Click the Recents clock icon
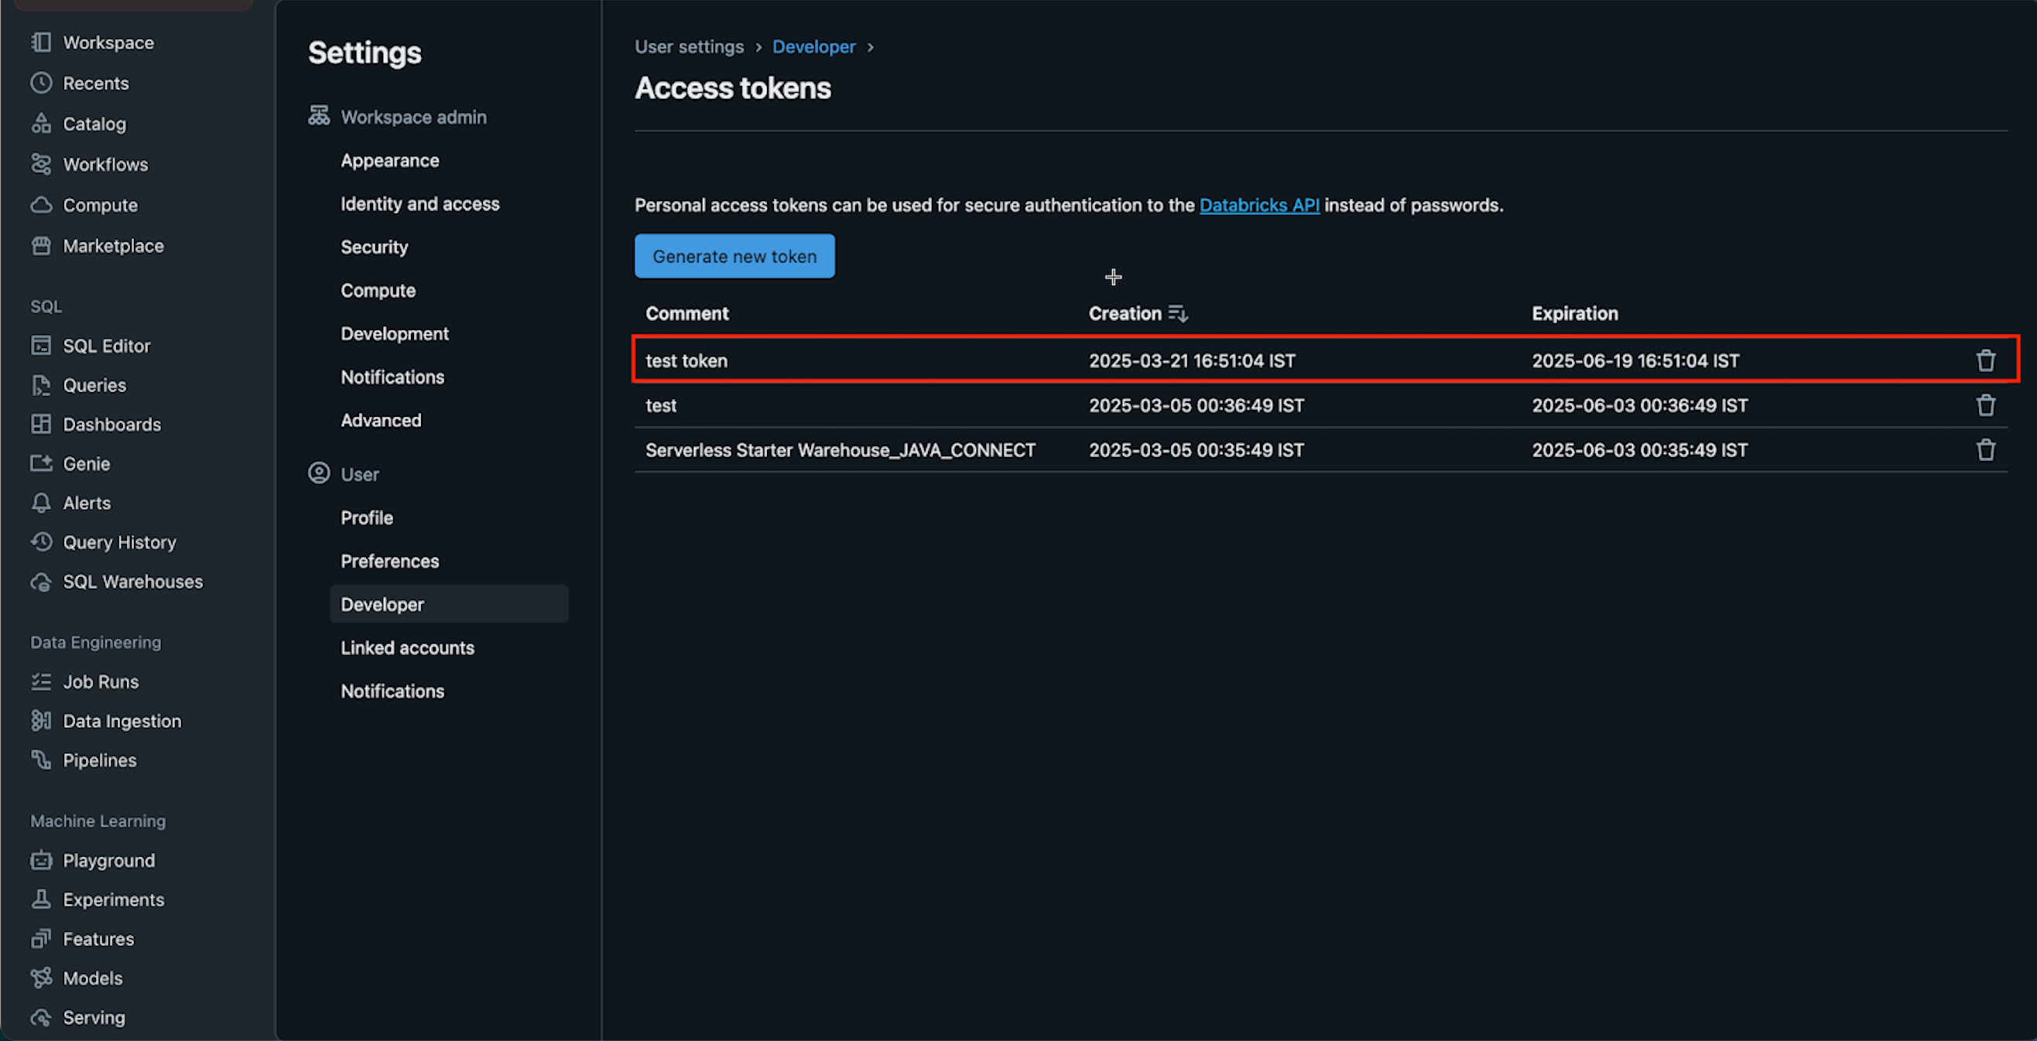2037x1041 pixels. [x=41, y=83]
